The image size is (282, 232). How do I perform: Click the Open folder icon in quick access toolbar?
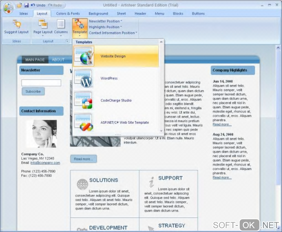coord(19,5)
